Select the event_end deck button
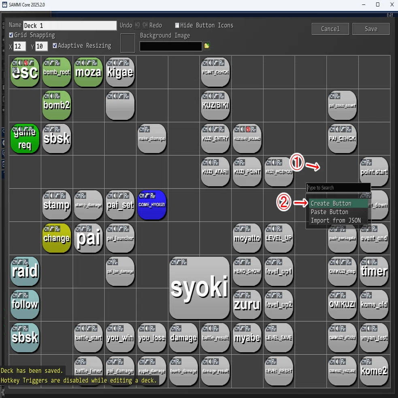Image resolution: width=398 pixels, height=398 pixels. 374,238
